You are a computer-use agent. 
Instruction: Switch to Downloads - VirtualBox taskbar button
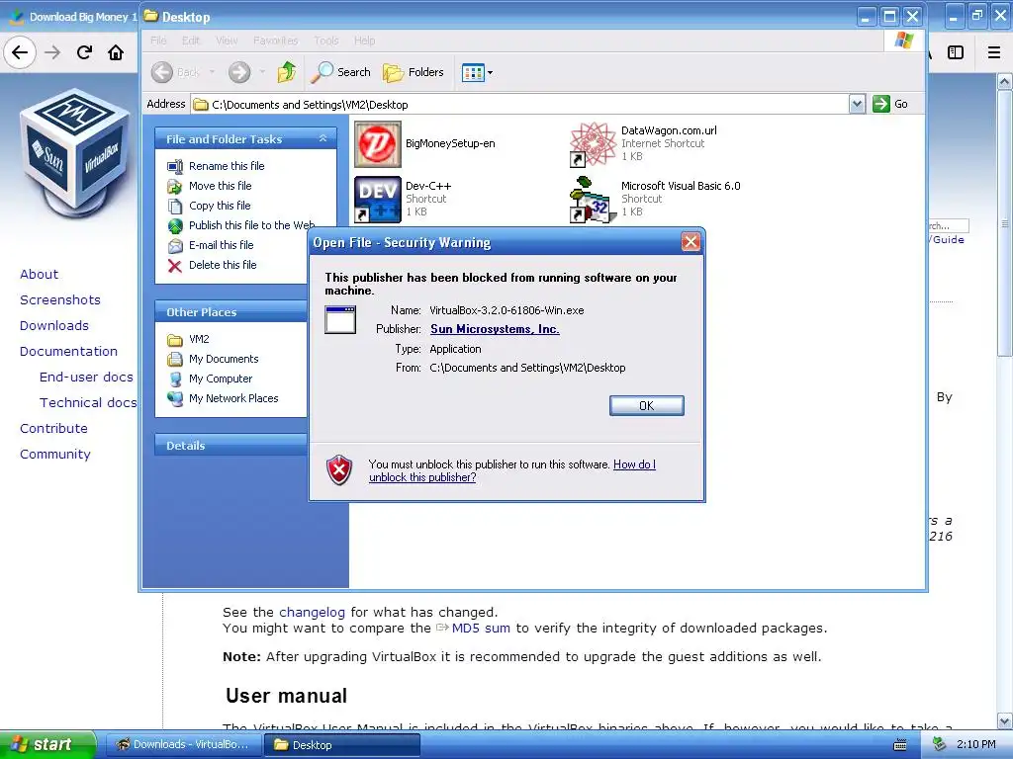coord(183,744)
